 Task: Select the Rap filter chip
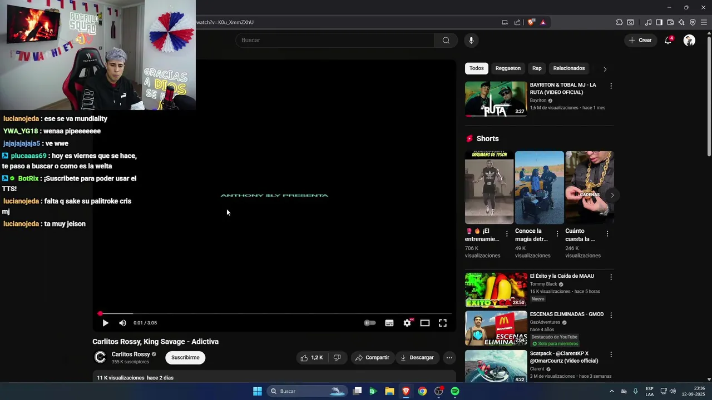point(537,68)
